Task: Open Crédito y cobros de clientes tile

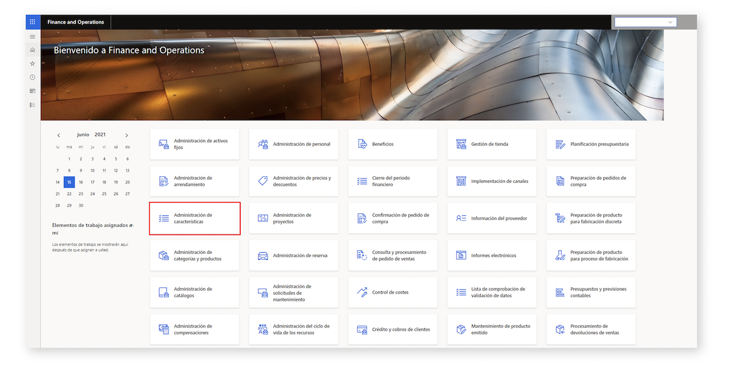Action: (x=393, y=329)
